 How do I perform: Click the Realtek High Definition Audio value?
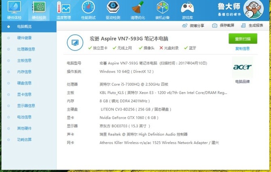pyautogui.click(x=144, y=134)
